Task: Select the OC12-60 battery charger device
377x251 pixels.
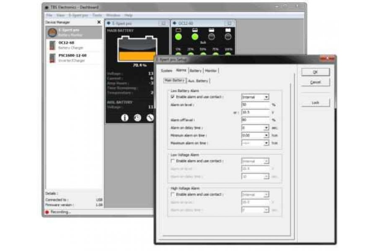Action: 74,45
